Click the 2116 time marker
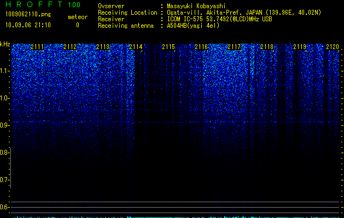The image size is (344, 218). [x=201, y=47]
